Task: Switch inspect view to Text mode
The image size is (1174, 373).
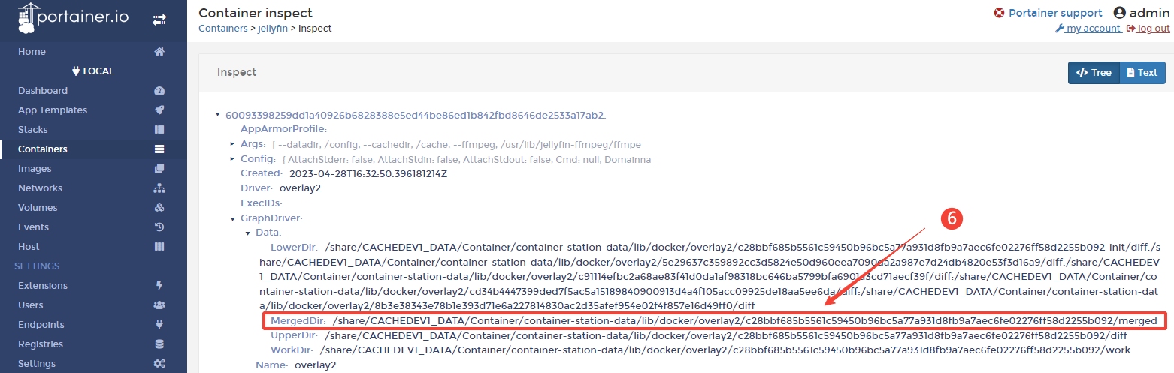Action: pyautogui.click(x=1142, y=73)
